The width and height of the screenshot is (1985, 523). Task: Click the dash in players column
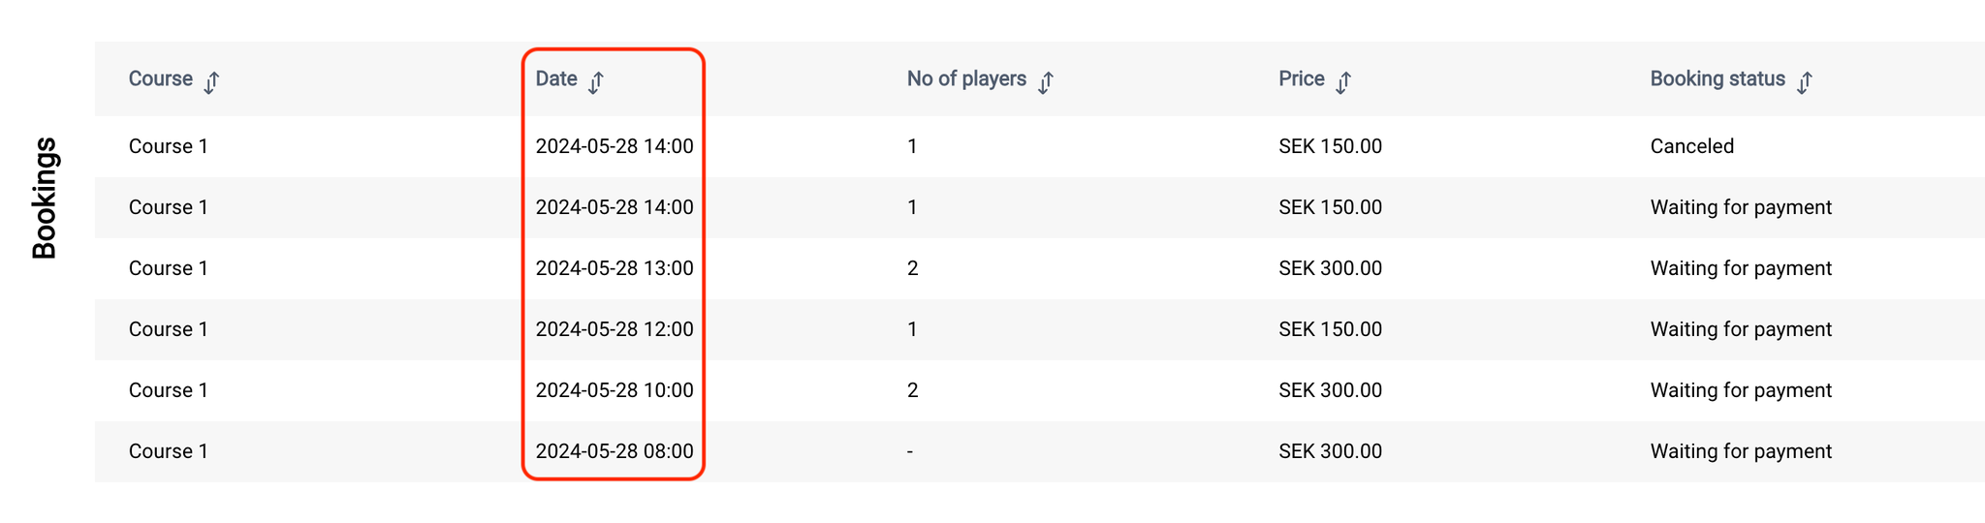[910, 451]
